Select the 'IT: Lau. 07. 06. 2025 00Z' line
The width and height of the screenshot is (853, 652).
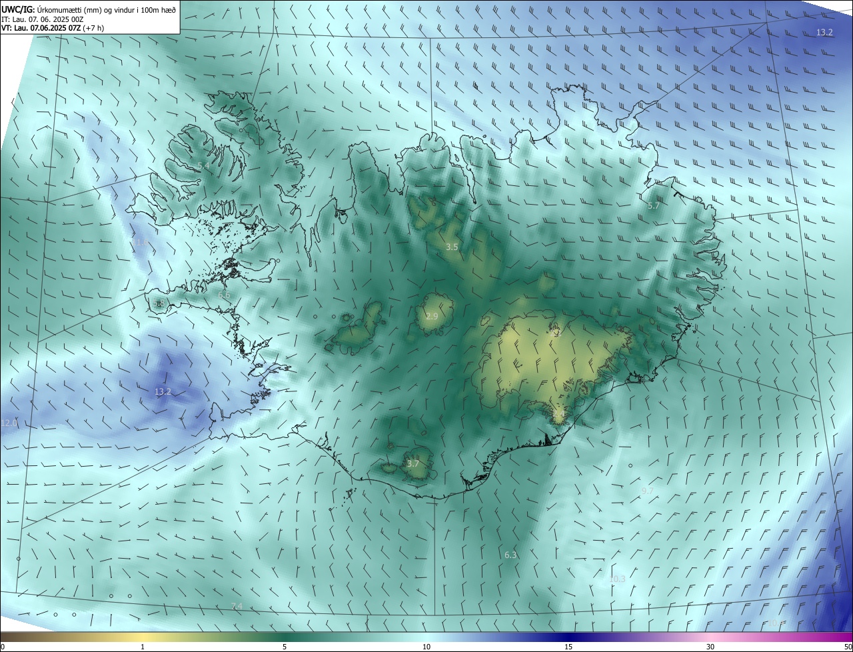(x=43, y=19)
